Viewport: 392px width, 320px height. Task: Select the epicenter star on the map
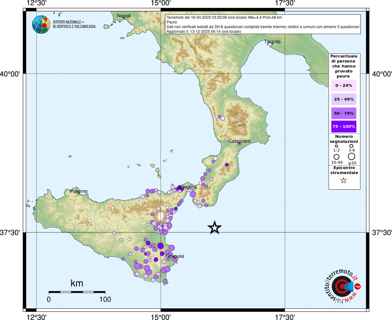pyautogui.click(x=214, y=227)
